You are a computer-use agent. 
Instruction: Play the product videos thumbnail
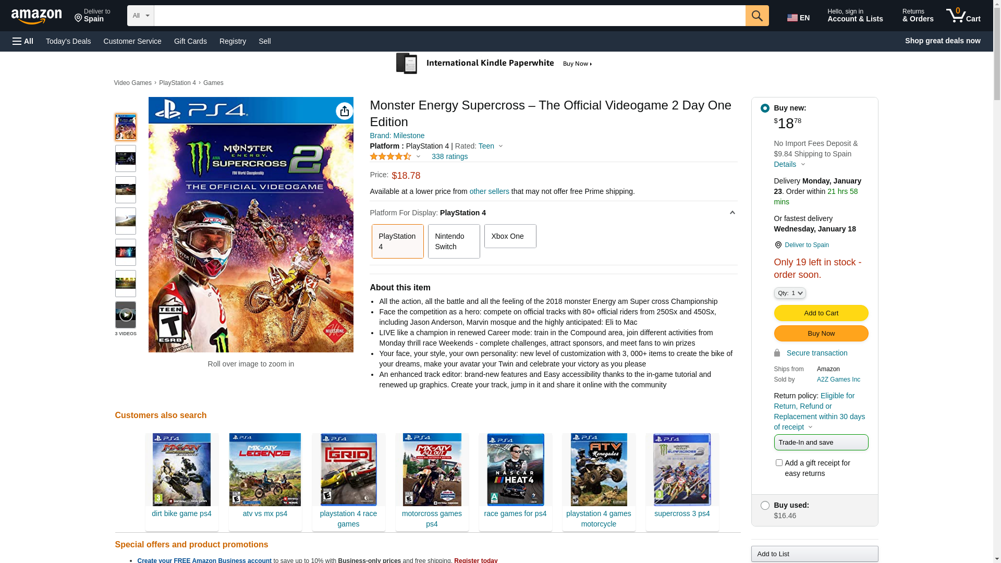pyautogui.click(x=126, y=315)
